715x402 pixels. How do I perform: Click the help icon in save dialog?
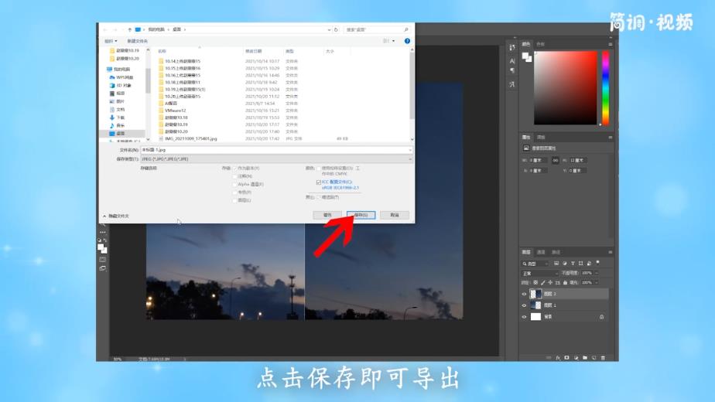(x=408, y=41)
